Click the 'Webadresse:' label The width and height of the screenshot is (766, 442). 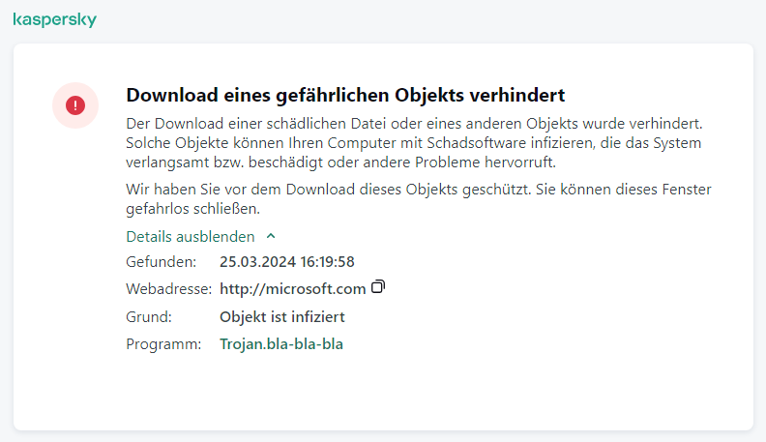coord(168,288)
